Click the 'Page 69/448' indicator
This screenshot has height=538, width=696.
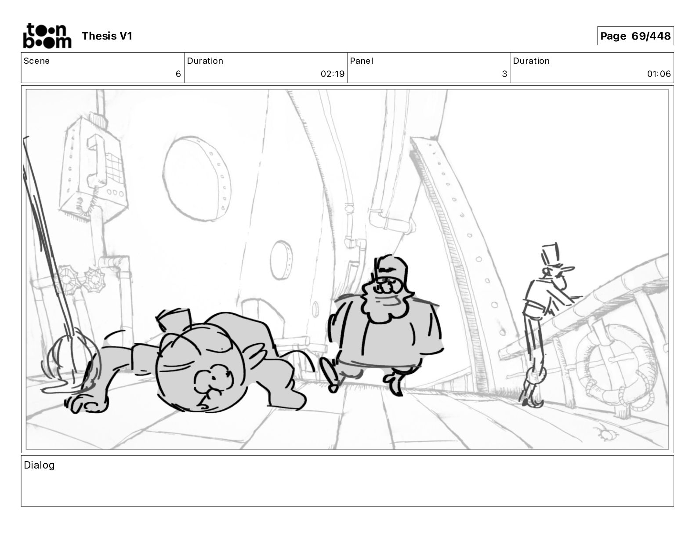pos(635,36)
